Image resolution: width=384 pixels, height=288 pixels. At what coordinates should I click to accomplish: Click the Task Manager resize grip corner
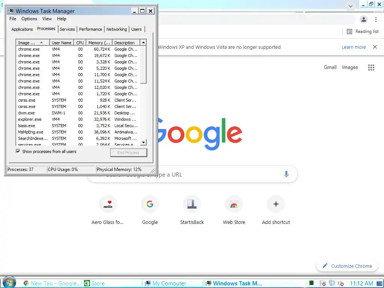(x=152, y=170)
